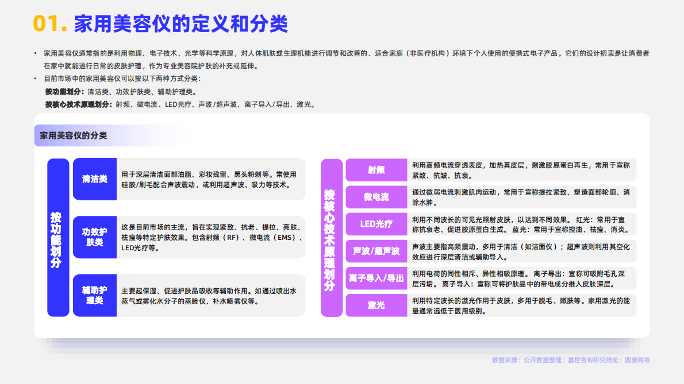Select the LED光疗 label
Image resolution: width=684 pixels, height=384 pixels.
tap(376, 224)
